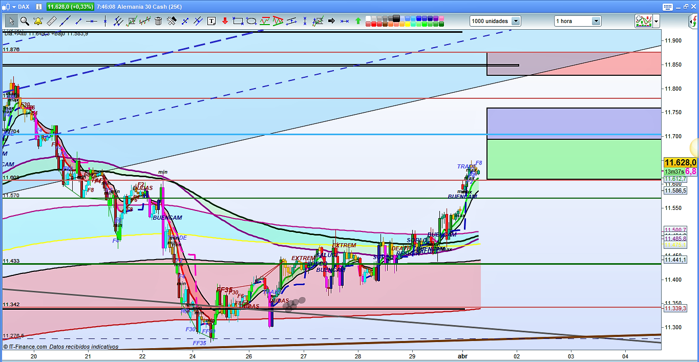Select the text annotation tool
This screenshot has width=699, height=362.
[x=211, y=21]
